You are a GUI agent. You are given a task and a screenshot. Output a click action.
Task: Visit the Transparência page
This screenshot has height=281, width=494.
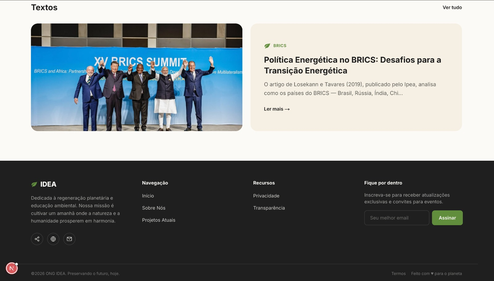[269, 208]
